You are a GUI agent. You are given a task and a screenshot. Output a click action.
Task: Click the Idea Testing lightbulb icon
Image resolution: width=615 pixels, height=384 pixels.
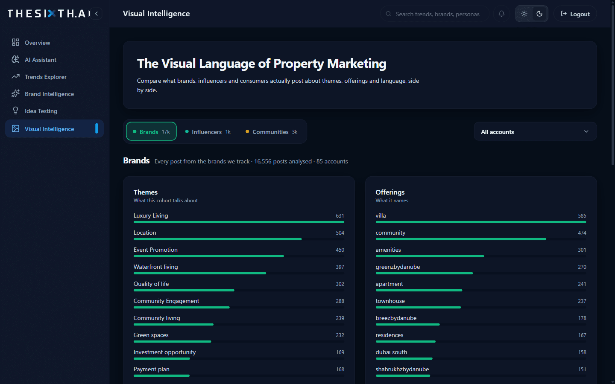[x=15, y=111]
